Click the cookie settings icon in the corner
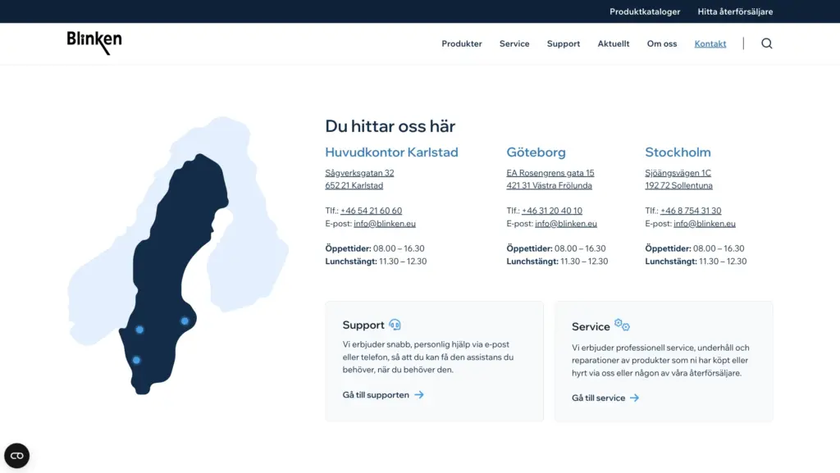The width and height of the screenshot is (840, 473). pos(16,456)
